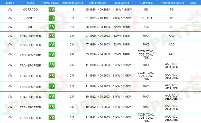Click the body code 155
201x123 pixels.
[146, 27]
